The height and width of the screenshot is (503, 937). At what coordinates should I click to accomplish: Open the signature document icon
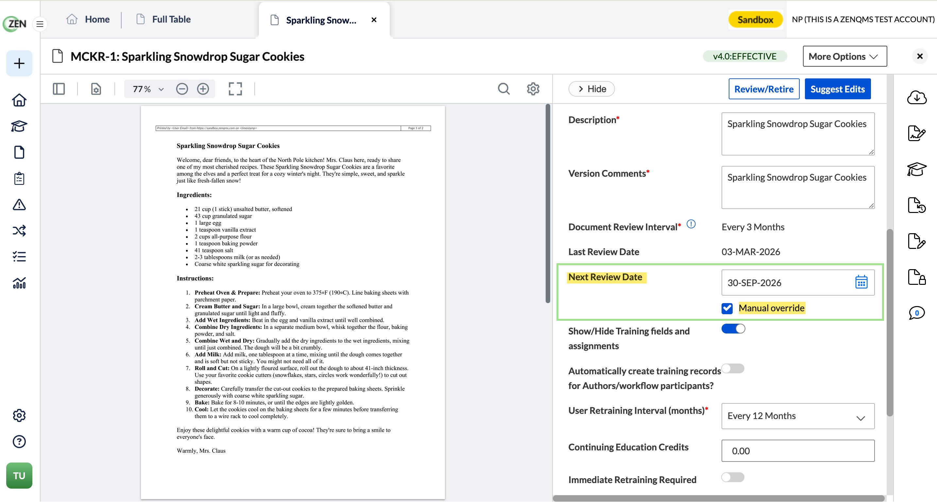point(917,133)
